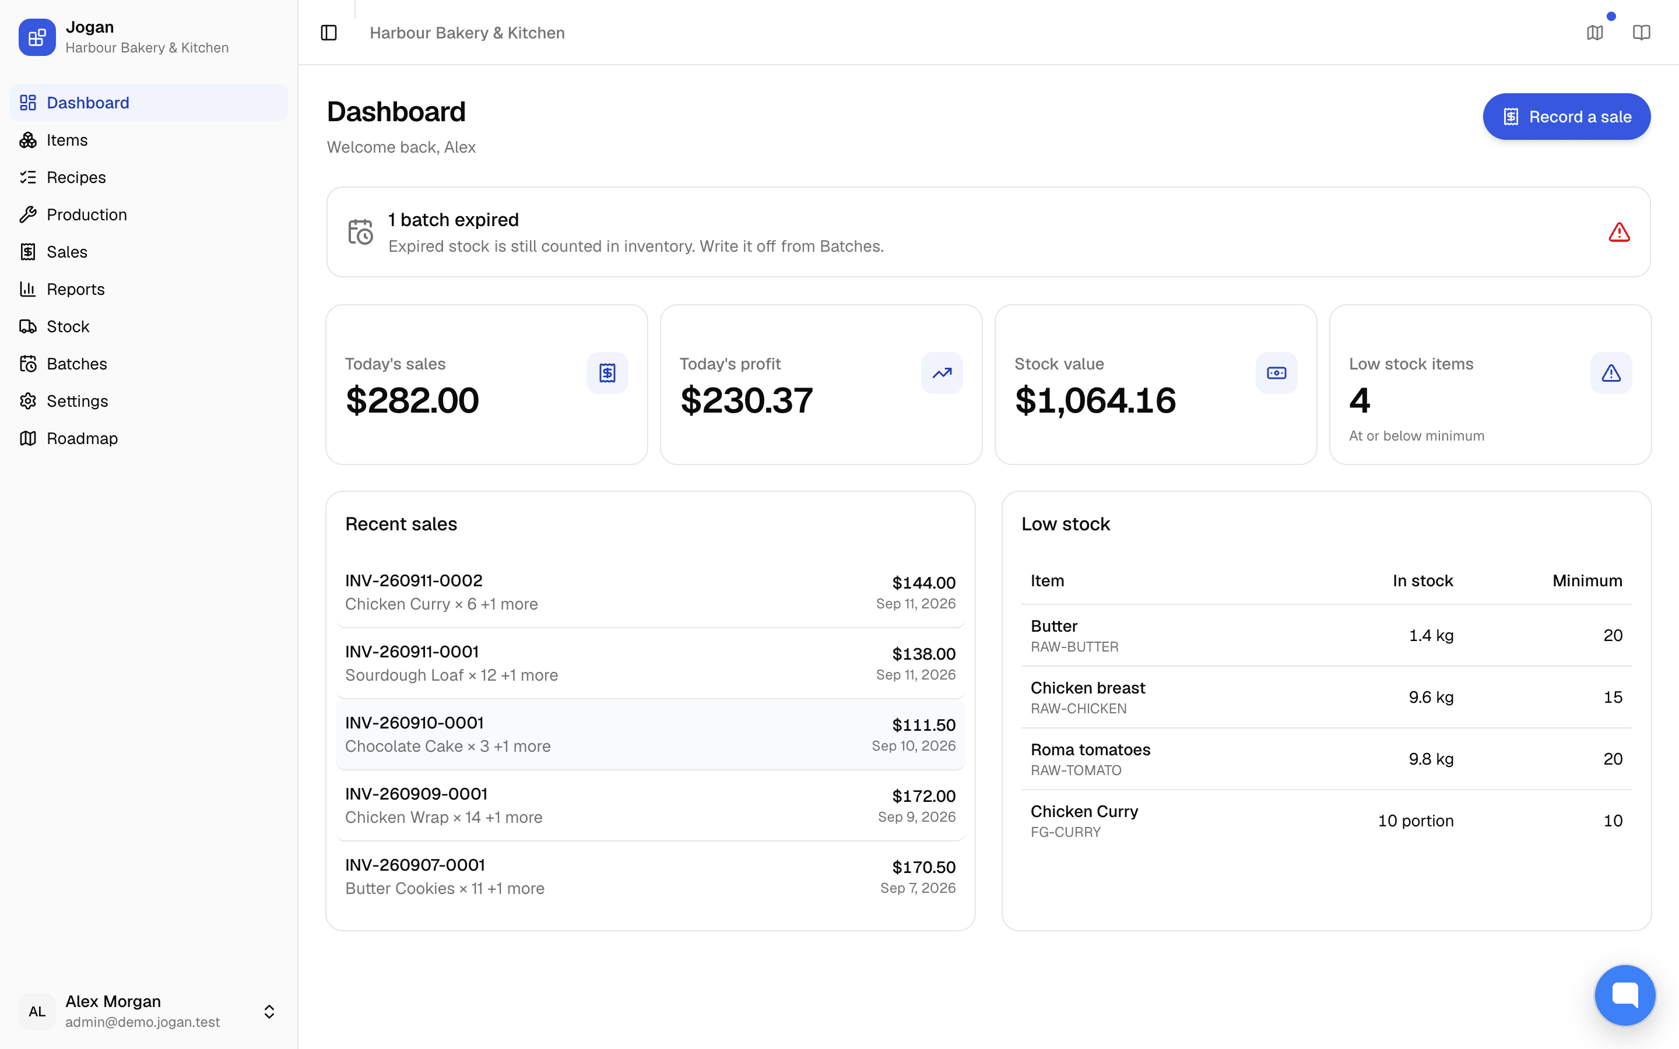
Task: Select the Chicken breast low stock row
Action: 1326,697
